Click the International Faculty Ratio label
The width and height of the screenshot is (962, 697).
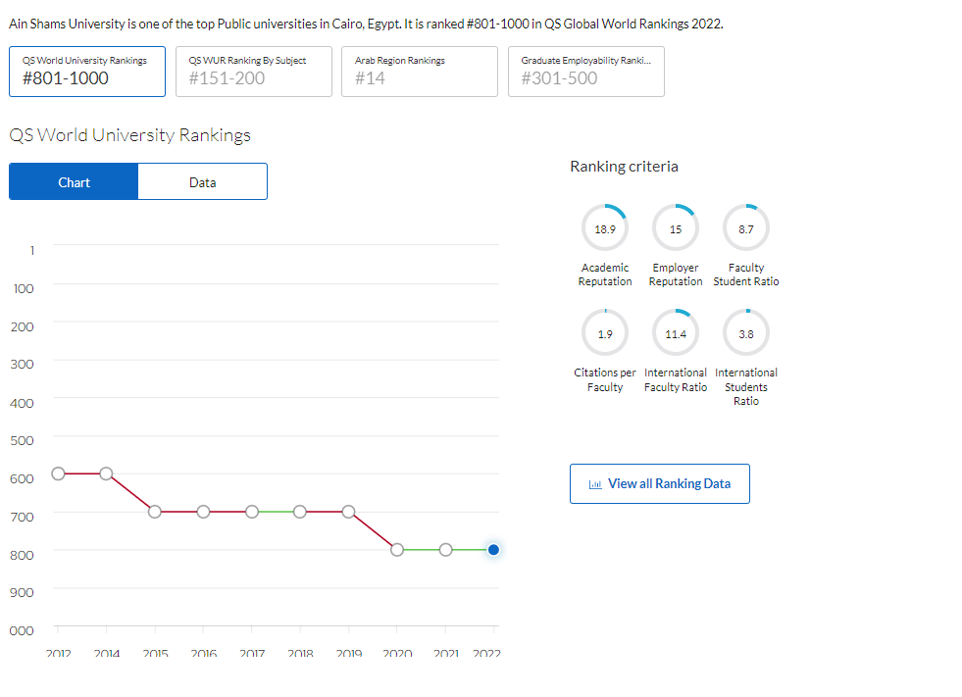click(x=676, y=379)
